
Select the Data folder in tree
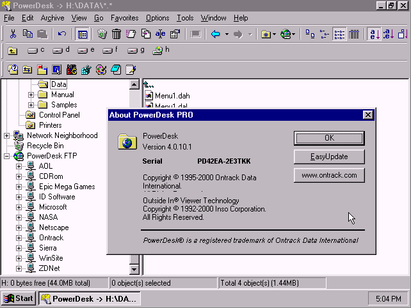59,84
